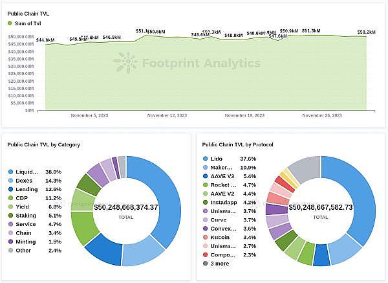
Task: Click the November 12, 2023 axis label
Action: (167, 115)
